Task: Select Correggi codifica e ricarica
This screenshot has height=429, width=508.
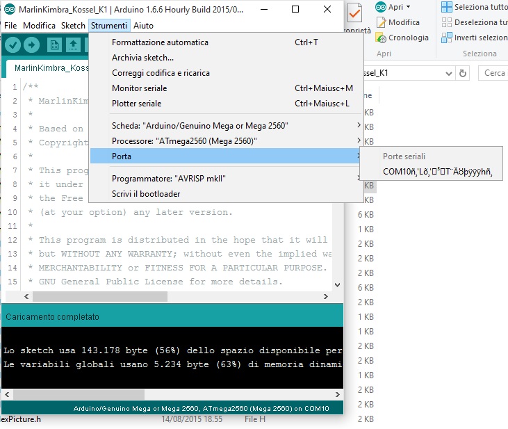Action: (x=226, y=73)
